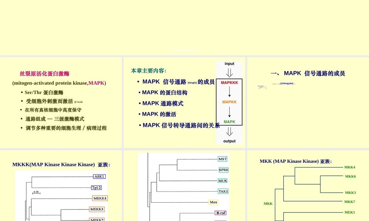Select the MAPKK label in the cascade diagram

[x=229, y=102]
